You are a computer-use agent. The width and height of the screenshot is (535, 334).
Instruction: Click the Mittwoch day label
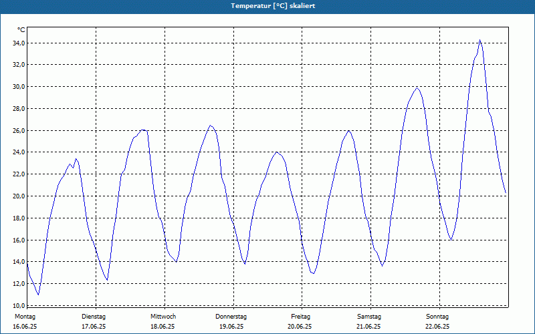click(163, 317)
